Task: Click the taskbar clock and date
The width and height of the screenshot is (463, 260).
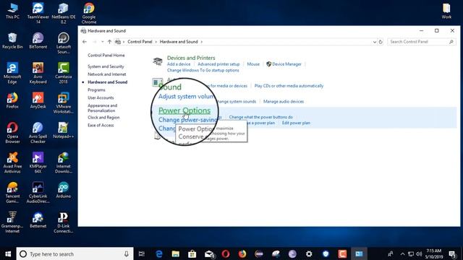Action: pyautogui.click(x=434, y=253)
